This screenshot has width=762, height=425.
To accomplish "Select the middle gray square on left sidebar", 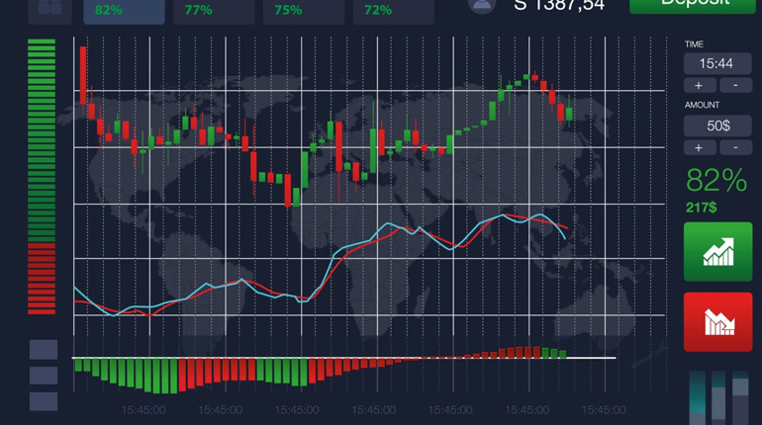I will [x=44, y=376].
